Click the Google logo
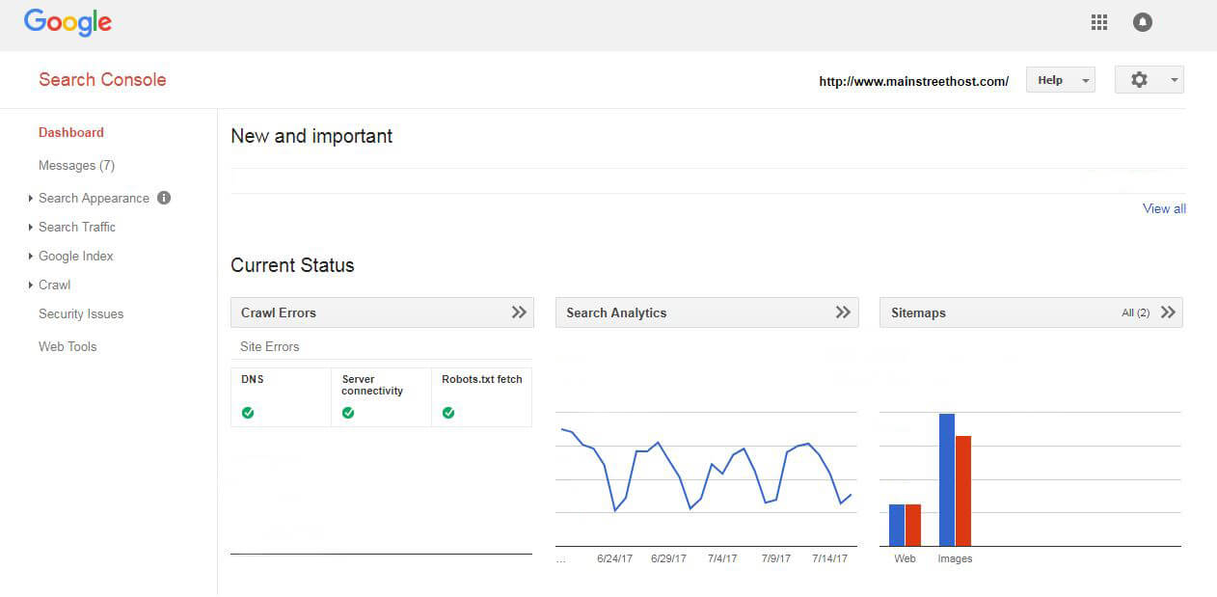This screenshot has height=597, width=1217. [x=68, y=23]
